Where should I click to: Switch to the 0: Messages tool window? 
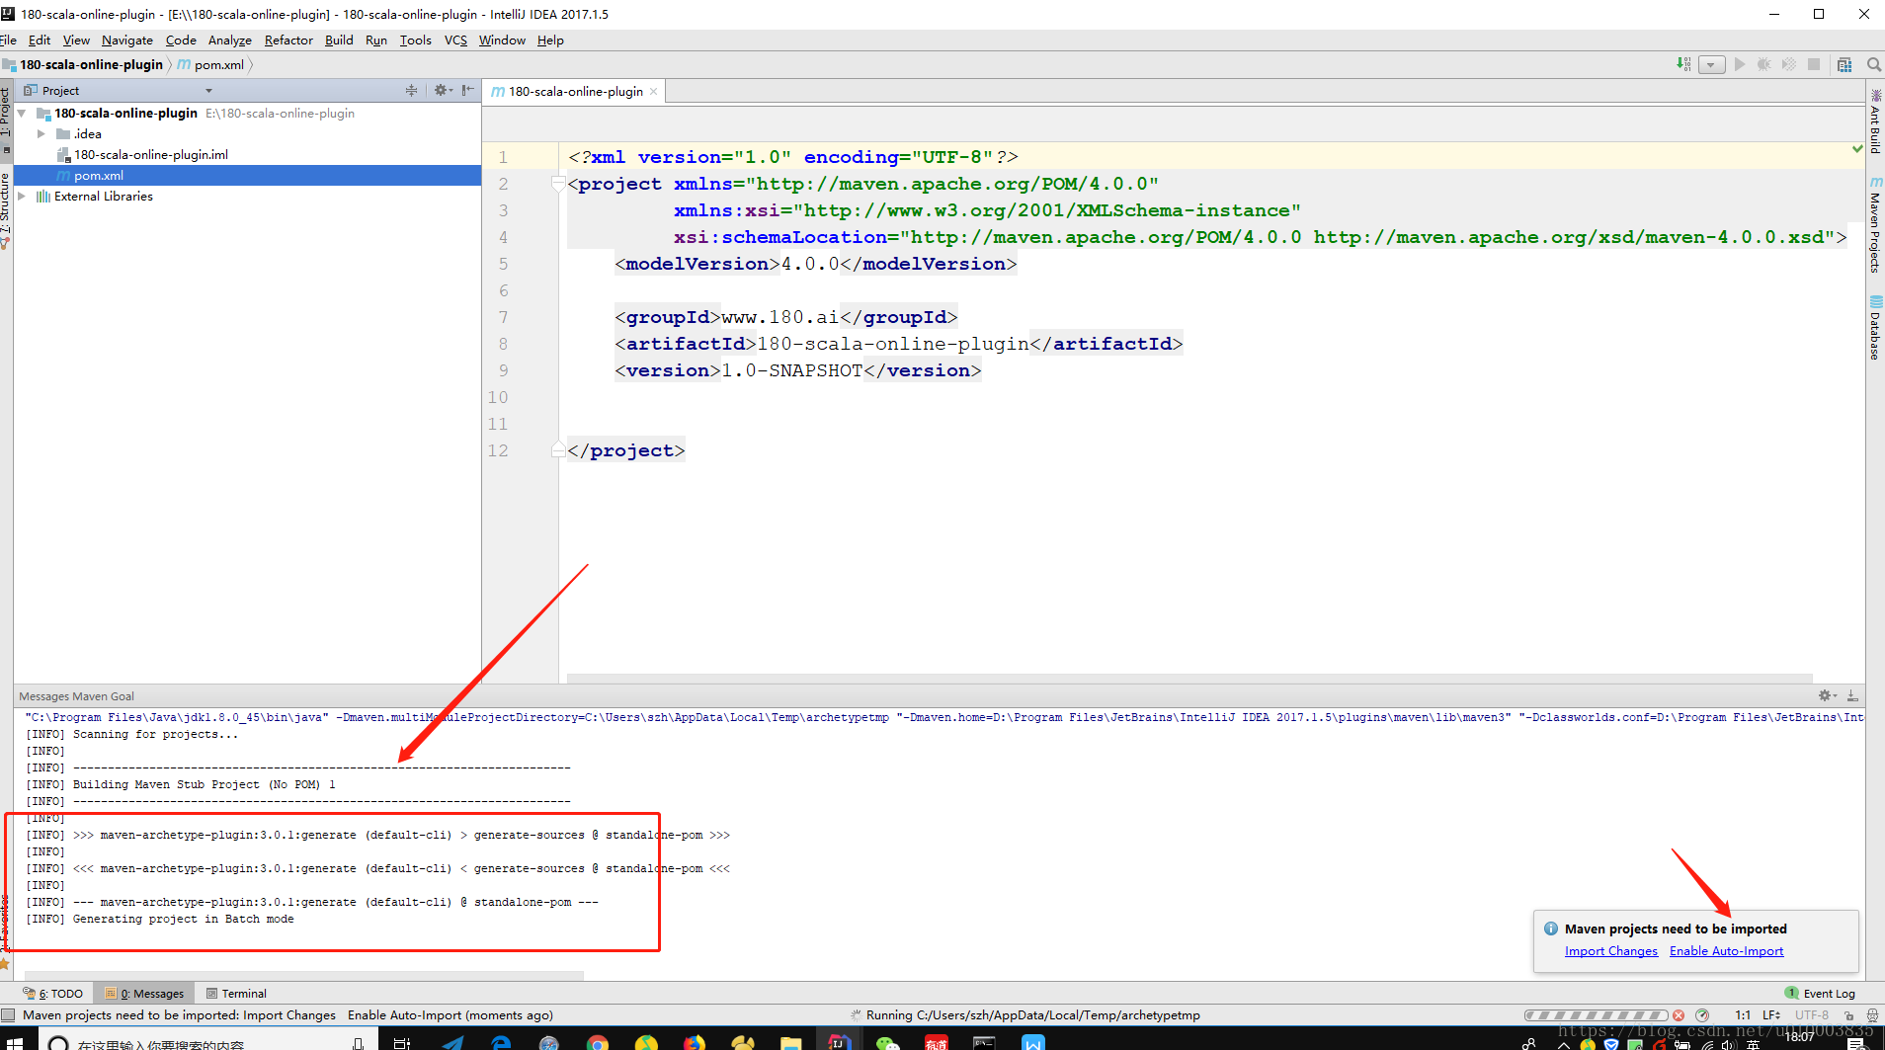(145, 994)
